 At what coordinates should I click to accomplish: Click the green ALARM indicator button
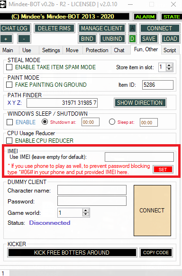(x=145, y=17)
